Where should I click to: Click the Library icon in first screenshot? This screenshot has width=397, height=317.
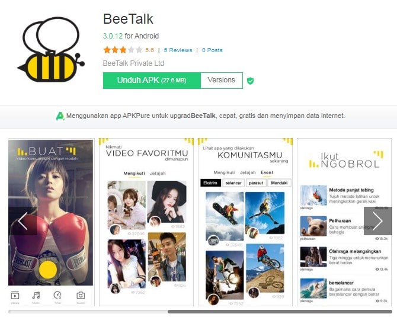point(15,295)
